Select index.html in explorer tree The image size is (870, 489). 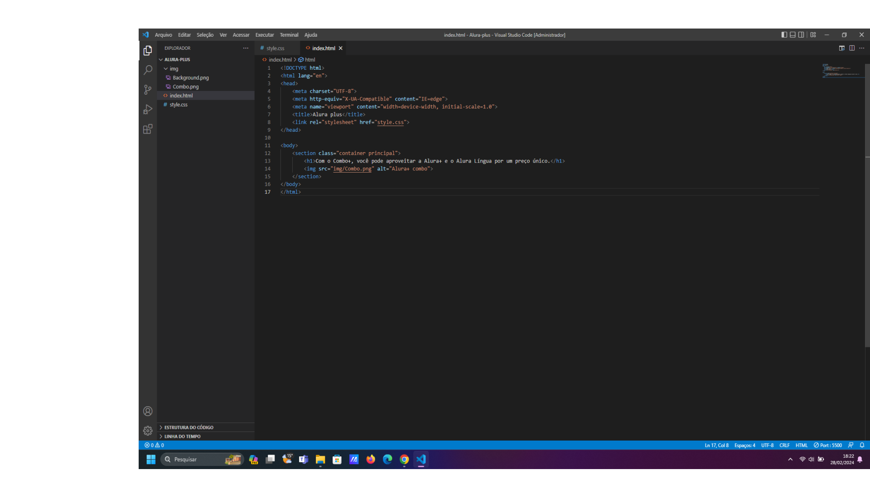[x=206, y=96]
